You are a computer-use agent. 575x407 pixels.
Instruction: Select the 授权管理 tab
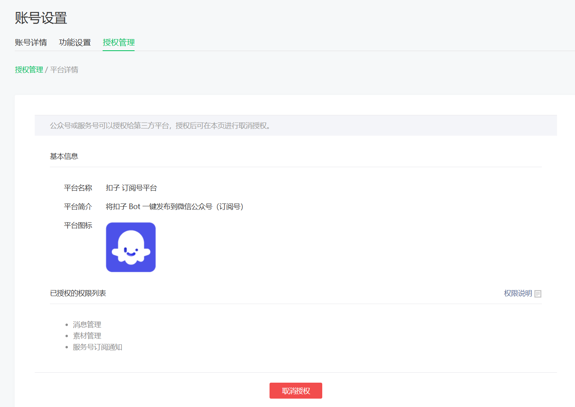(x=119, y=42)
